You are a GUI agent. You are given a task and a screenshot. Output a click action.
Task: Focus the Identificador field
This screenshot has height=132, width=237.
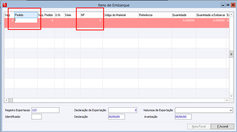(36, 117)
